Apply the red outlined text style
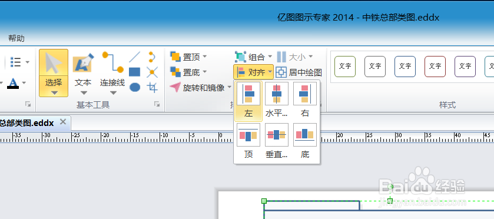 coord(435,67)
